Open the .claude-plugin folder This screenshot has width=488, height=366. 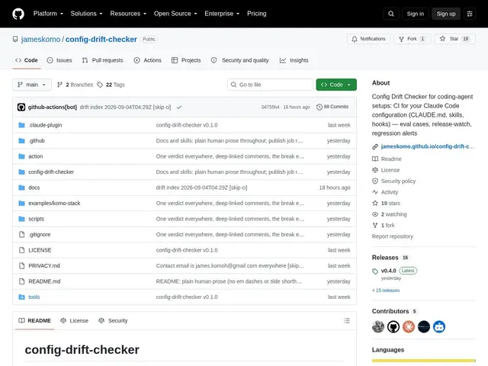tap(45, 125)
